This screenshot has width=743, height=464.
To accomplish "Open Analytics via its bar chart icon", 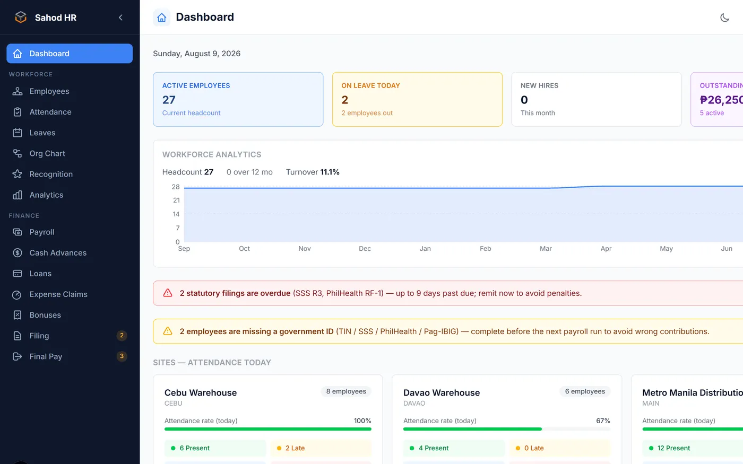I will (18, 195).
